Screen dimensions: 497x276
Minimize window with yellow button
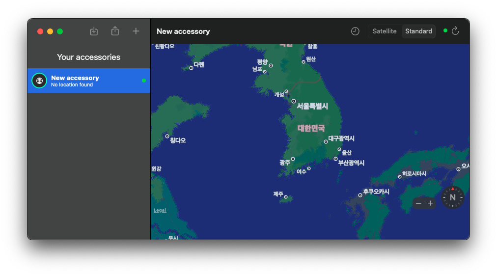coord(50,31)
